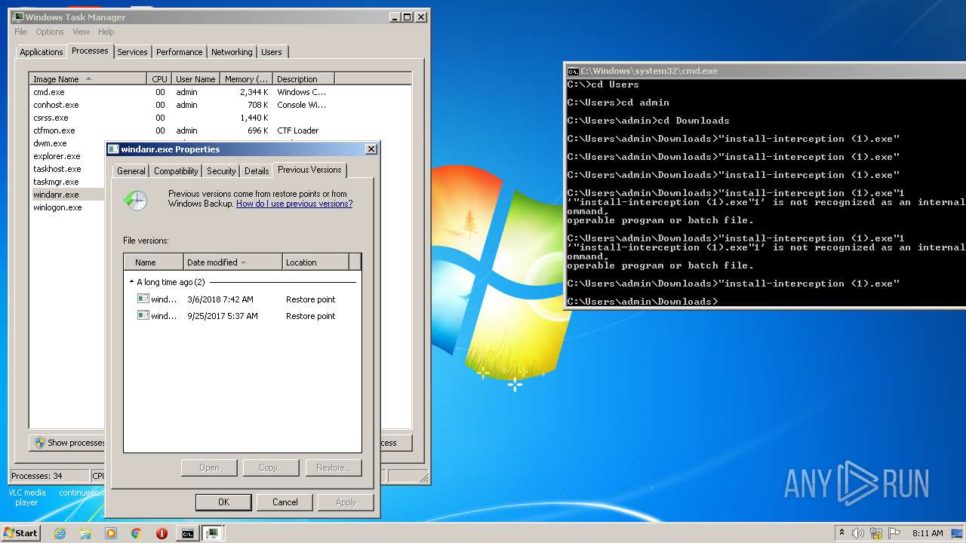
Task: Select dwm.exe process row
Action: click(x=67, y=143)
